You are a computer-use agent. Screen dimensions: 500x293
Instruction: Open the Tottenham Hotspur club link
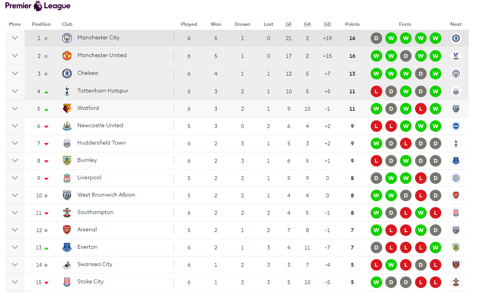point(103,91)
